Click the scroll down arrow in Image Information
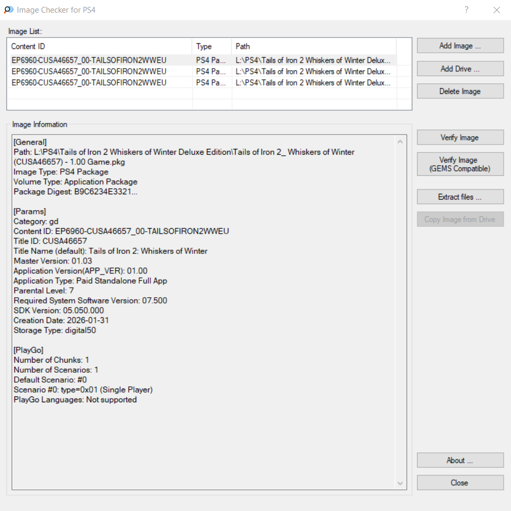 400,483
